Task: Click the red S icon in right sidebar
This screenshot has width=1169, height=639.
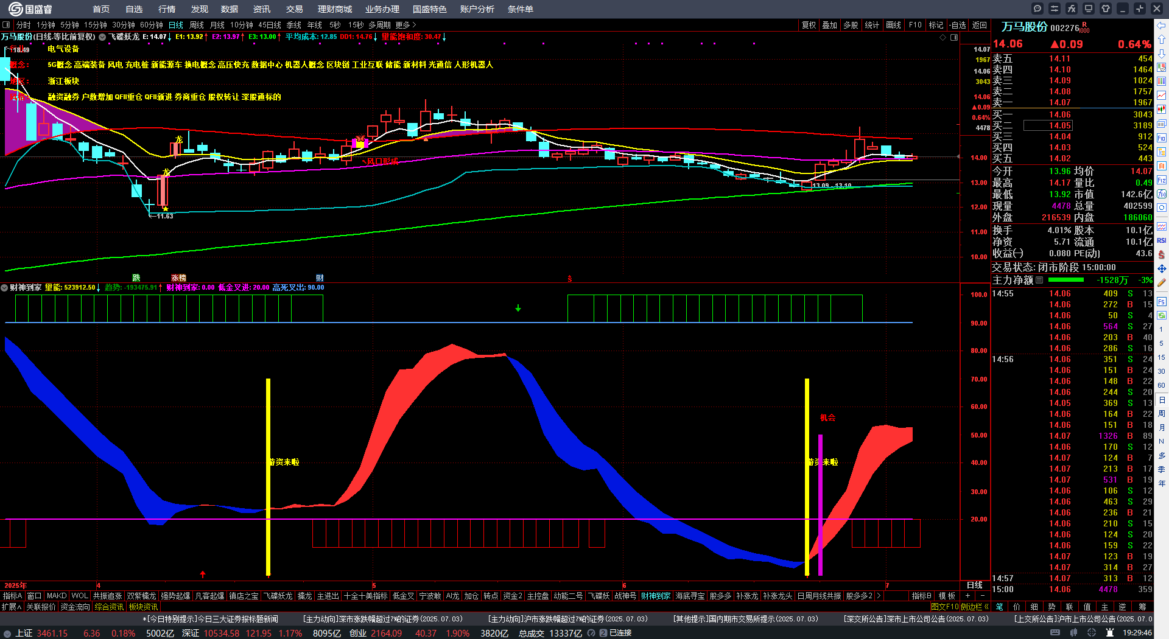Action: coord(1162,254)
